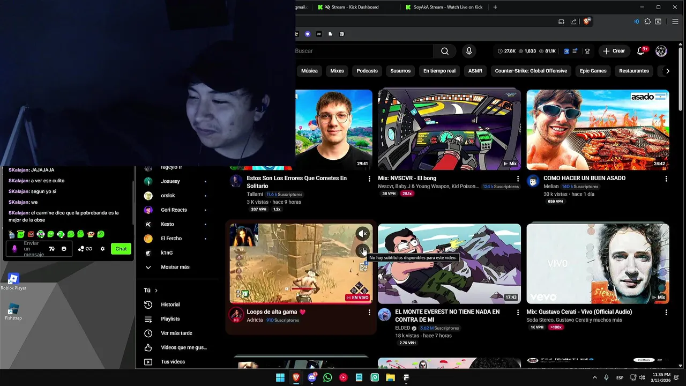Viewport: 686px width, 386px height.
Task: Open Fishstrap desktop shortcut
Action: click(13, 312)
